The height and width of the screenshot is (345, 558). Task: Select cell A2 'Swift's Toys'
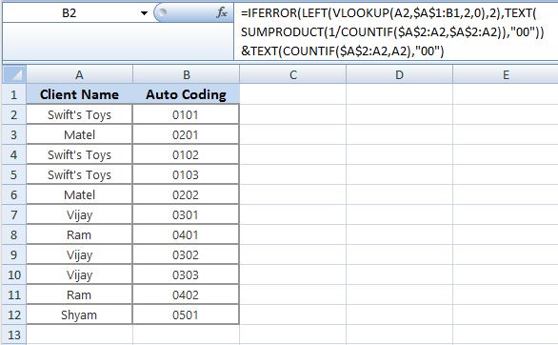(x=79, y=114)
